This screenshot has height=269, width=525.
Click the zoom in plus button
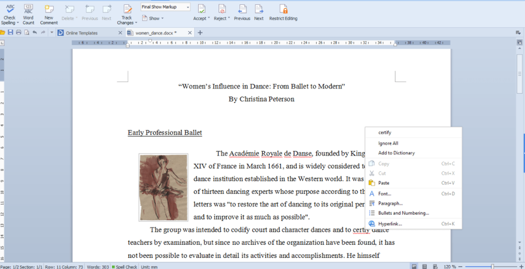pos(522,266)
